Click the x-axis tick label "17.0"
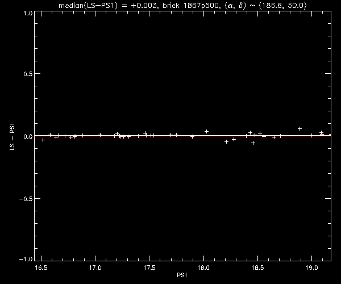 (95, 268)
